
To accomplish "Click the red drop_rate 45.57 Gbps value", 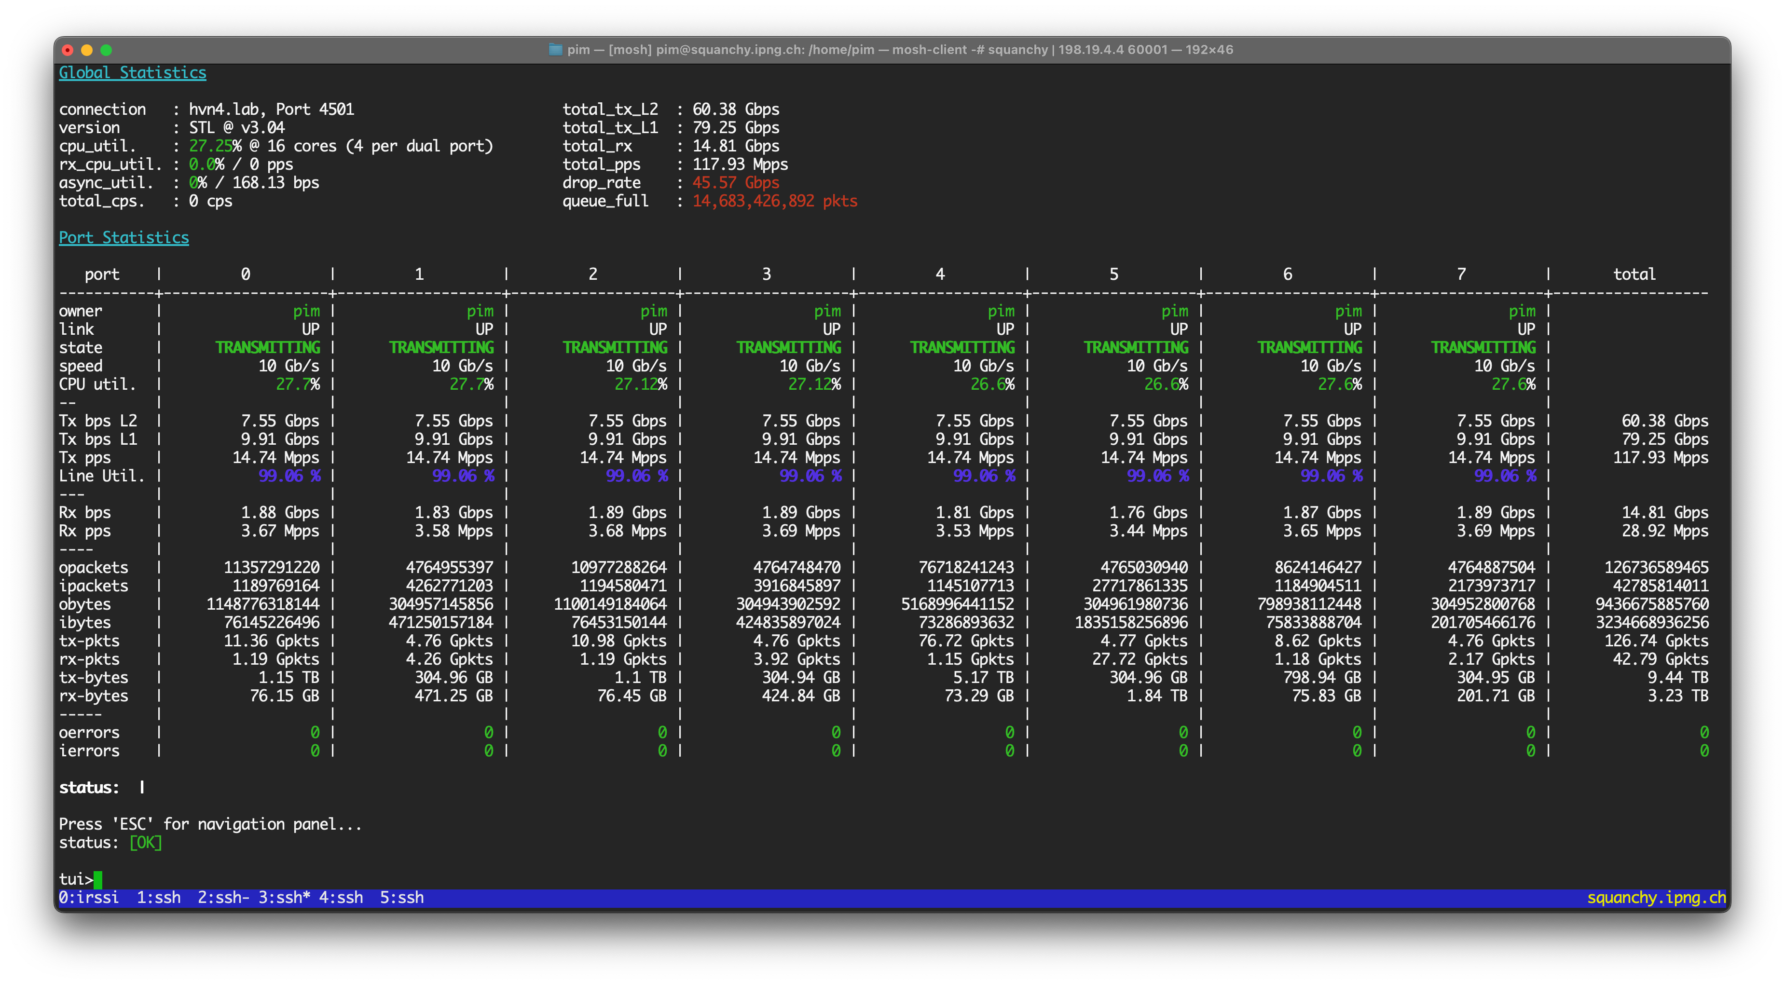I will [x=735, y=183].
